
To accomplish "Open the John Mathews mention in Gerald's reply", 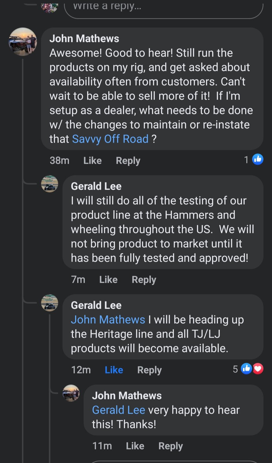I will [x=108, y=320].
